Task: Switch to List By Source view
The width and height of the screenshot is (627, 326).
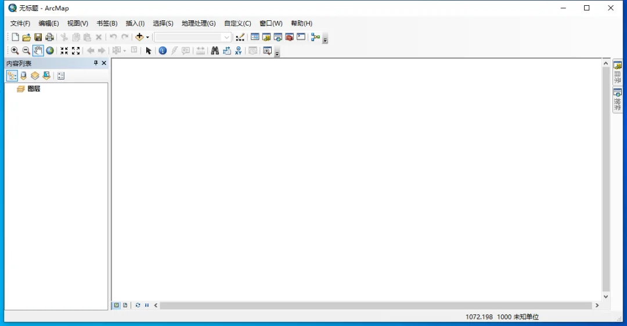Action: click(24, 75)
